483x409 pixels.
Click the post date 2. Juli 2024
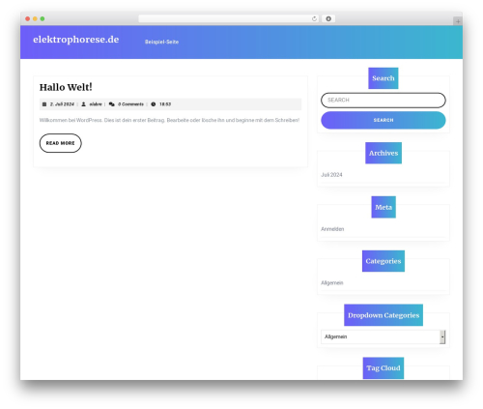click(62, 104)
